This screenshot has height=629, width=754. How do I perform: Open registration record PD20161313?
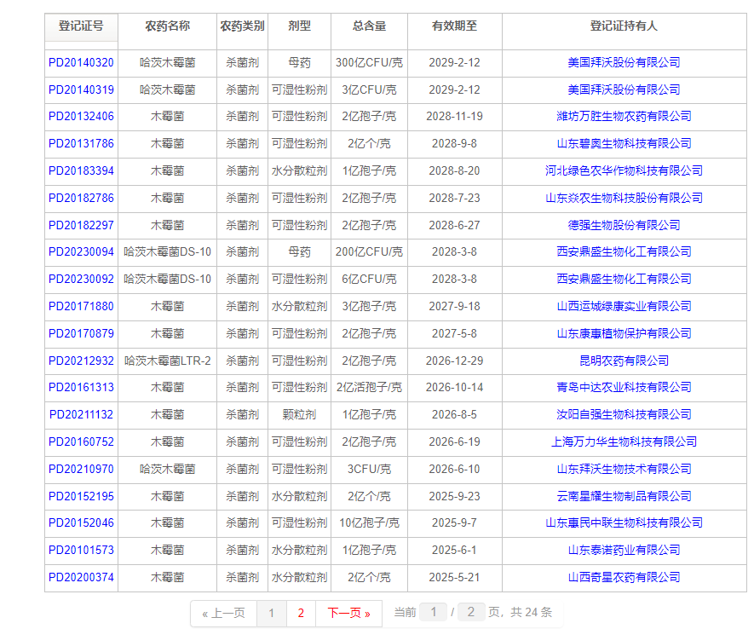coord(80,387)
